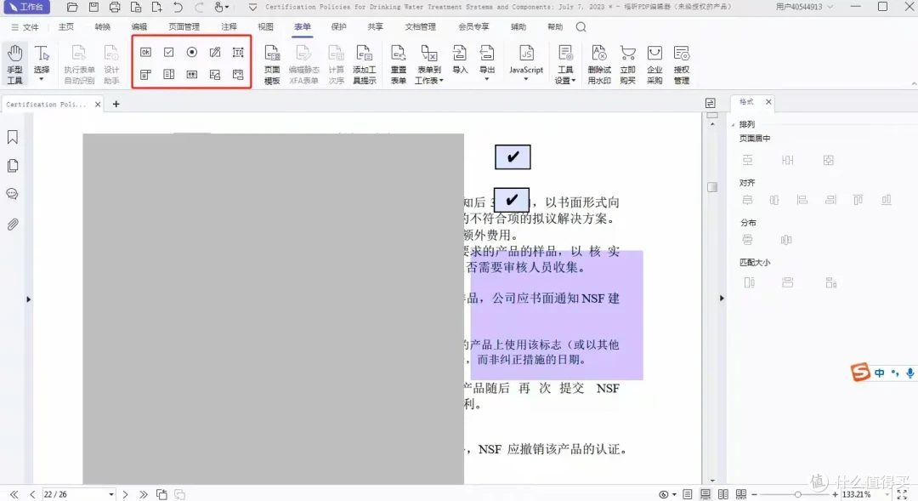918x501 pixels.
Task: Collapse the 排列 section in format panel
Action: [x=733, y=125]
